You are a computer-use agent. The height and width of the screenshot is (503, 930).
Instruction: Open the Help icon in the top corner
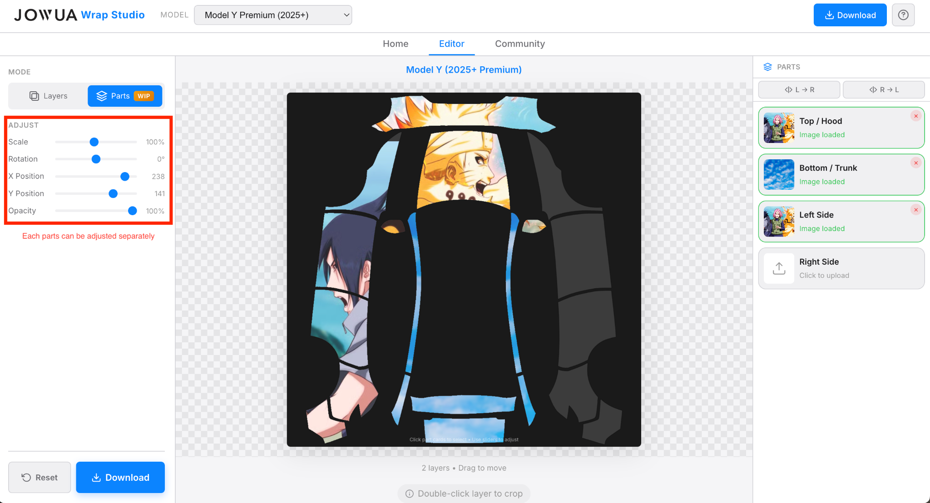pyautogui.click(x=903, y=15)
